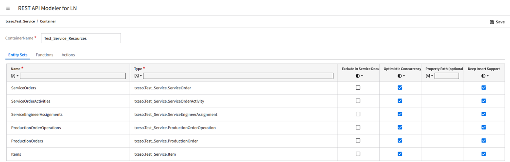Click txeso.Test_Service breadcrumb link
The image size is (510, 162).
tap(20, 21)
